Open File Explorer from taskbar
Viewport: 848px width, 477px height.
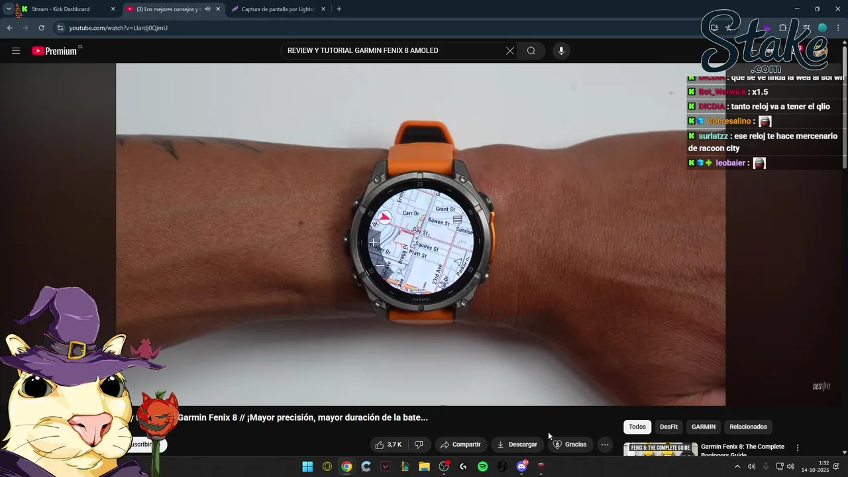[x=424, y=466]
